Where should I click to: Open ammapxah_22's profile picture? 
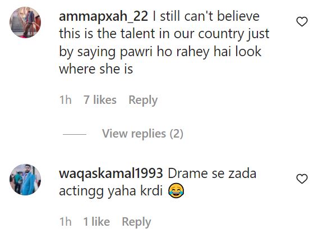pos(25,22)
